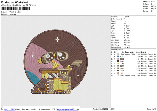Click the Color changes value 9
Viewport: 157px width, 111px height.
click(x=124, y=19)
